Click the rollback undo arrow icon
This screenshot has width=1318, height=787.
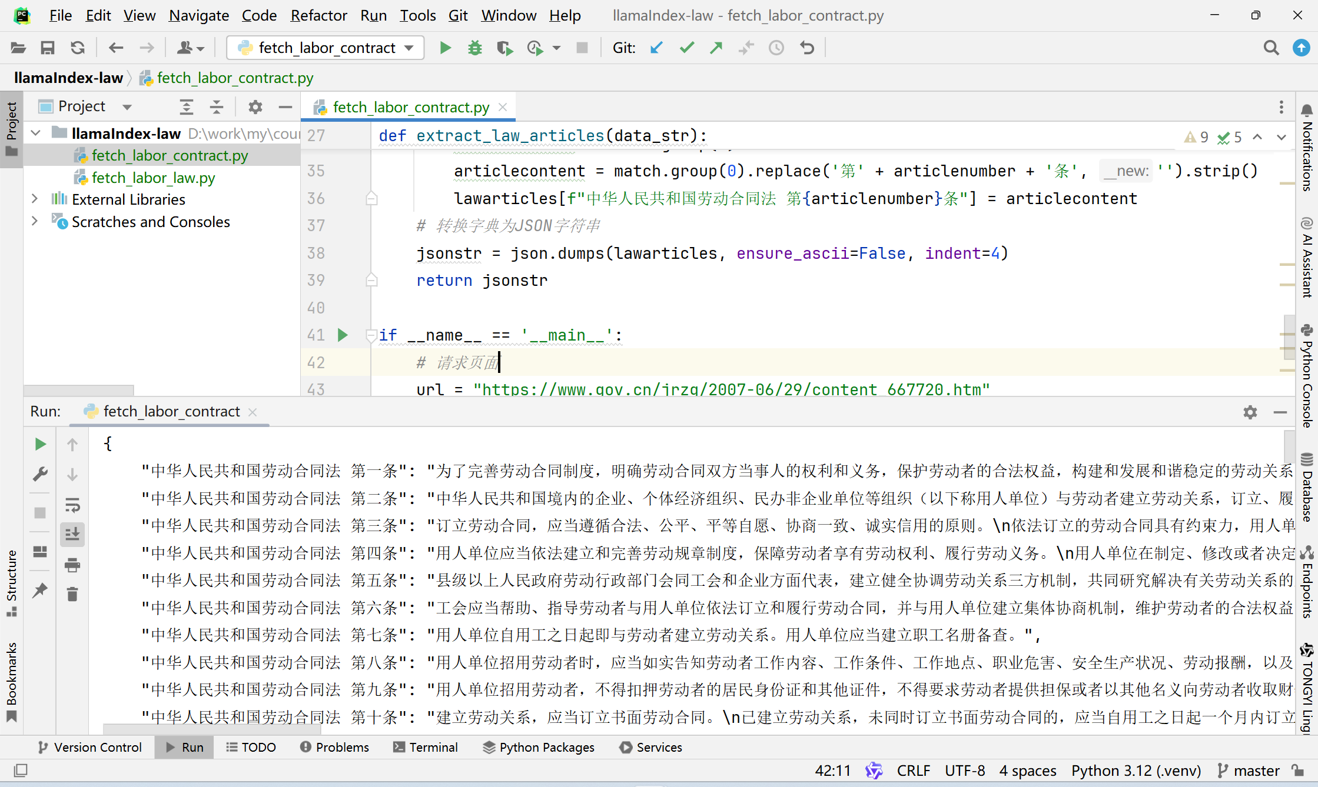click(807, 48)
